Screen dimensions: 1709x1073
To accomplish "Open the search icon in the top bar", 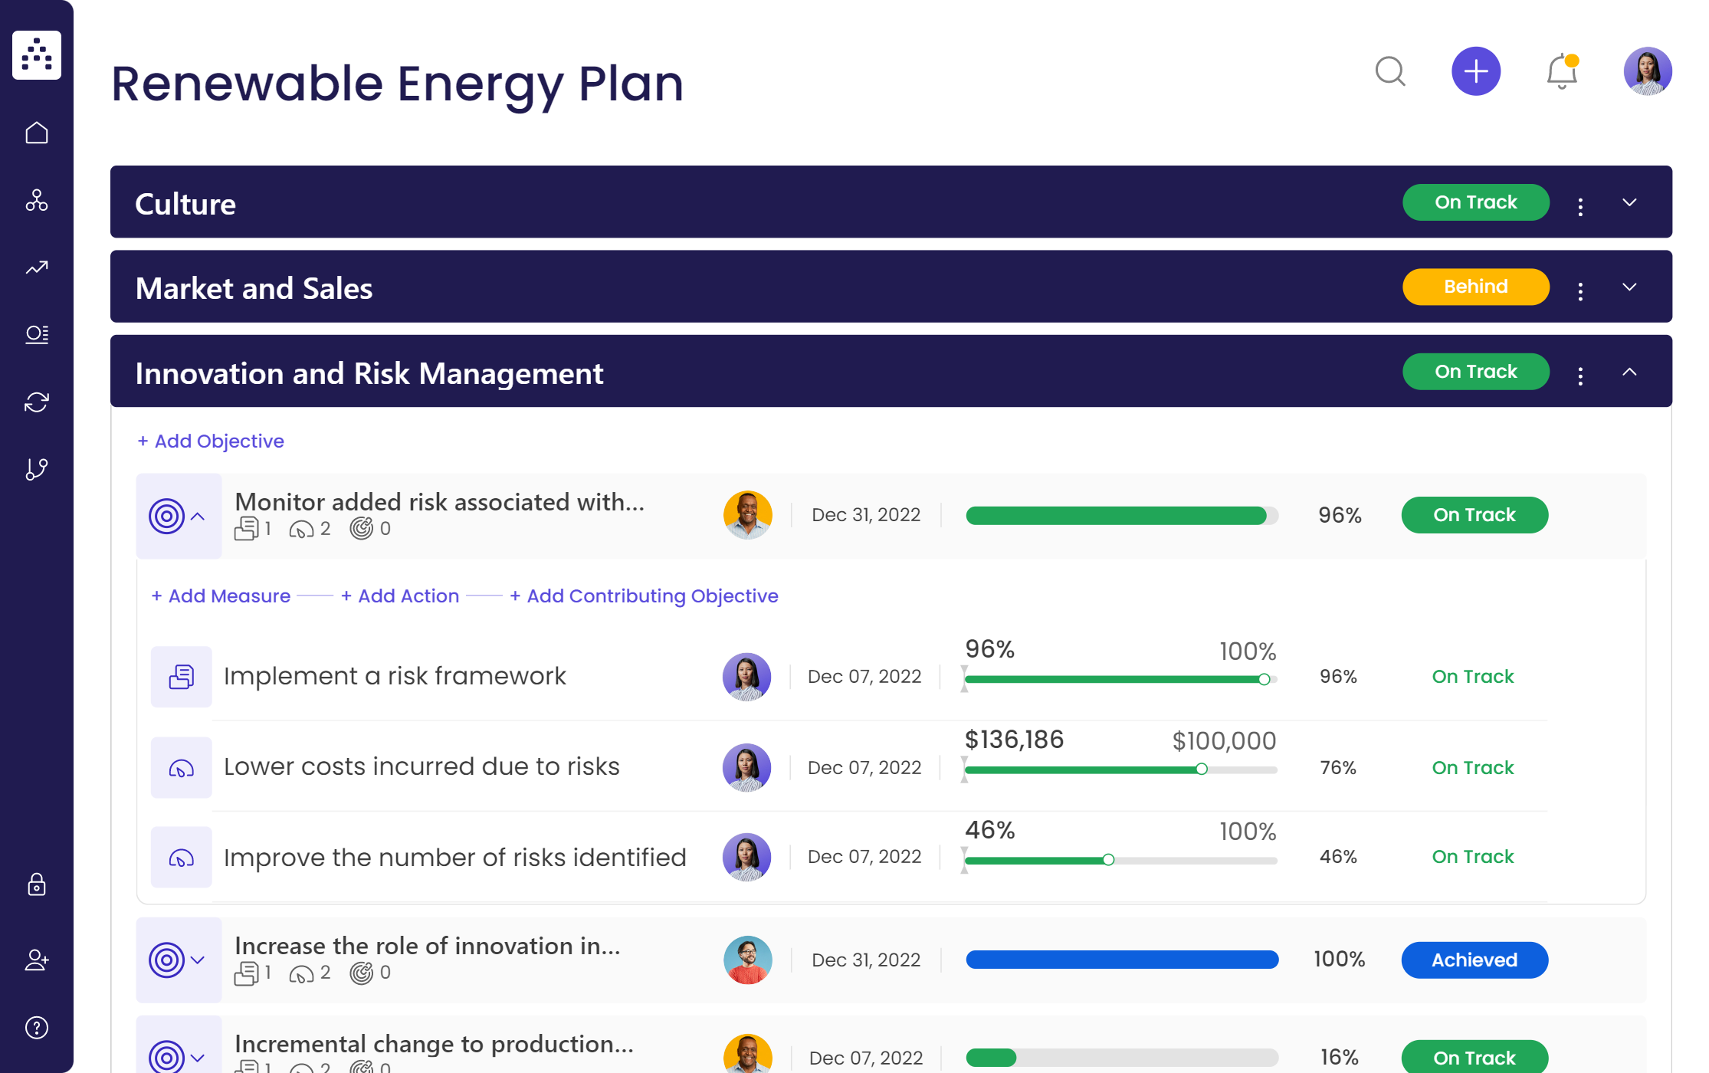I will (x=1391, y=71).
